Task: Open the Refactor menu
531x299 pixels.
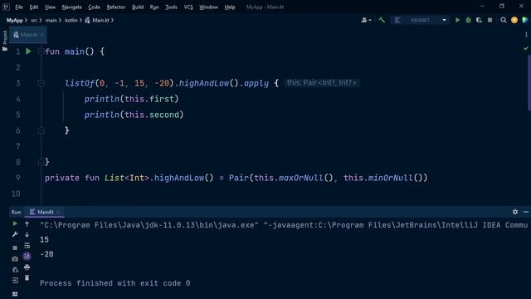Action: pyautogui.click(x=116, y=7)
